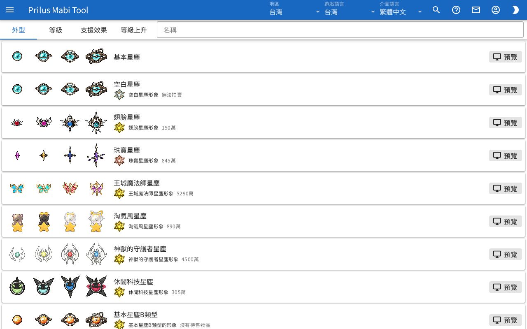Click the mail envelope icon
Image resolution: width=527 pixels, height=329 pixels.
click(x=476, y=10)
